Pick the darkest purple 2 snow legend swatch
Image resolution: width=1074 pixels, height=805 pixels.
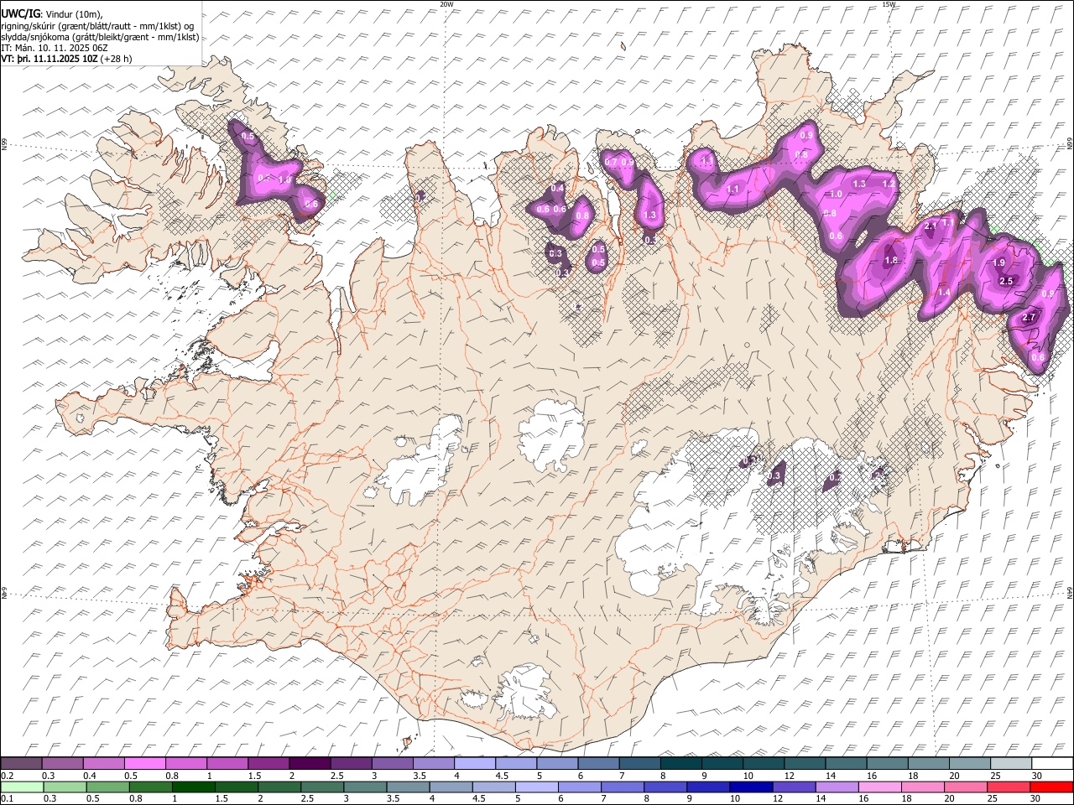310,764
